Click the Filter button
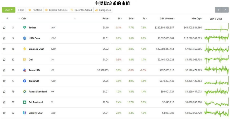230x119 pixels. tap(21, 10)
